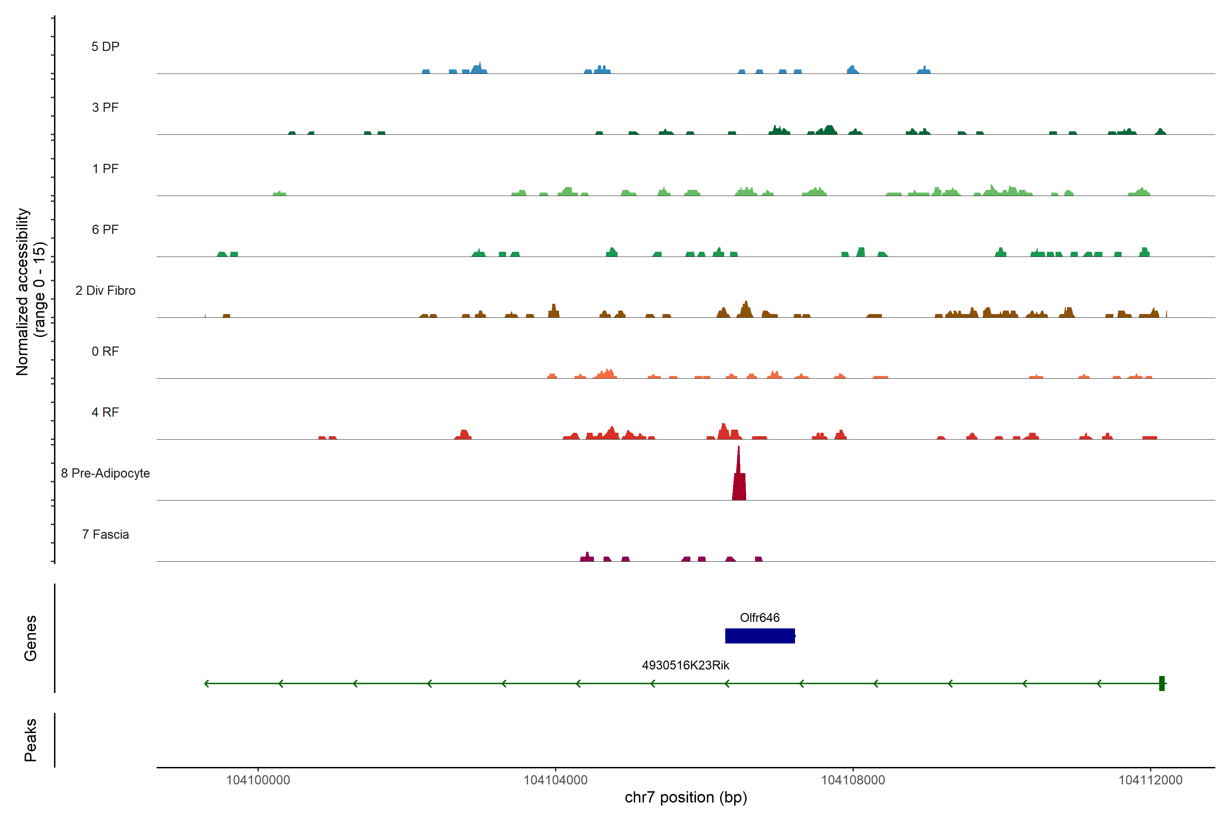Click the dark green 4930516K23Rik exon block

tap(1161, 683)
